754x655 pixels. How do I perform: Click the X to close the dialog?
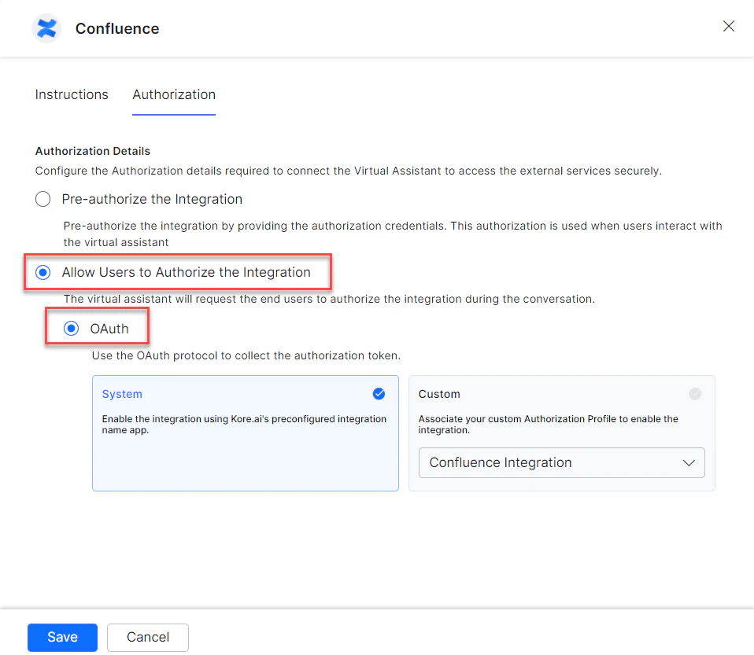[728, 26]
